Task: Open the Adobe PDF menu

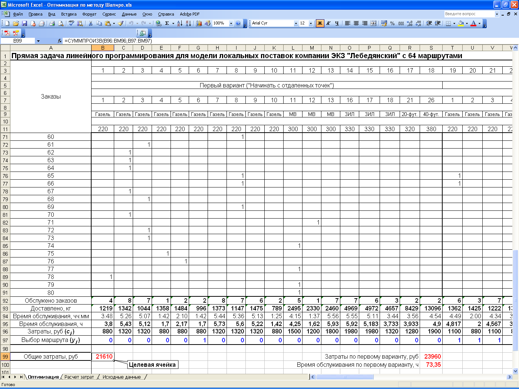Action: 189,14
